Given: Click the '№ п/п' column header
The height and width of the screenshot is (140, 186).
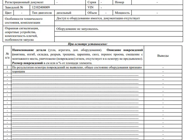Looking at the screenshot, I should coord(7,56).
